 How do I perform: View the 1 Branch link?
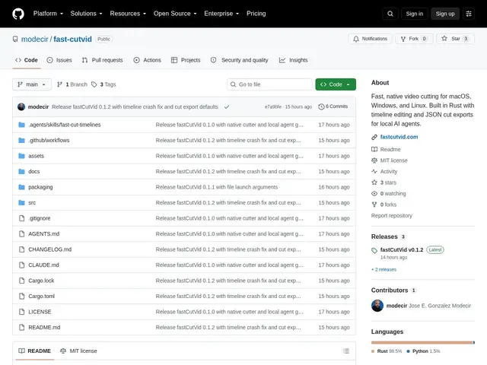72,84
